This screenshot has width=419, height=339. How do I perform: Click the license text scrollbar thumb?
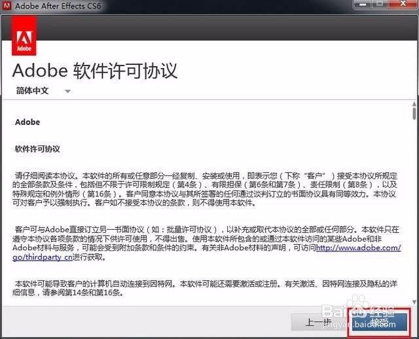point(414,113)
